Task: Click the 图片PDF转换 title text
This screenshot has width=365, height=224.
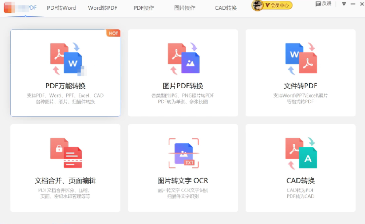Action: pyautogui.click(x=183, y=86)
